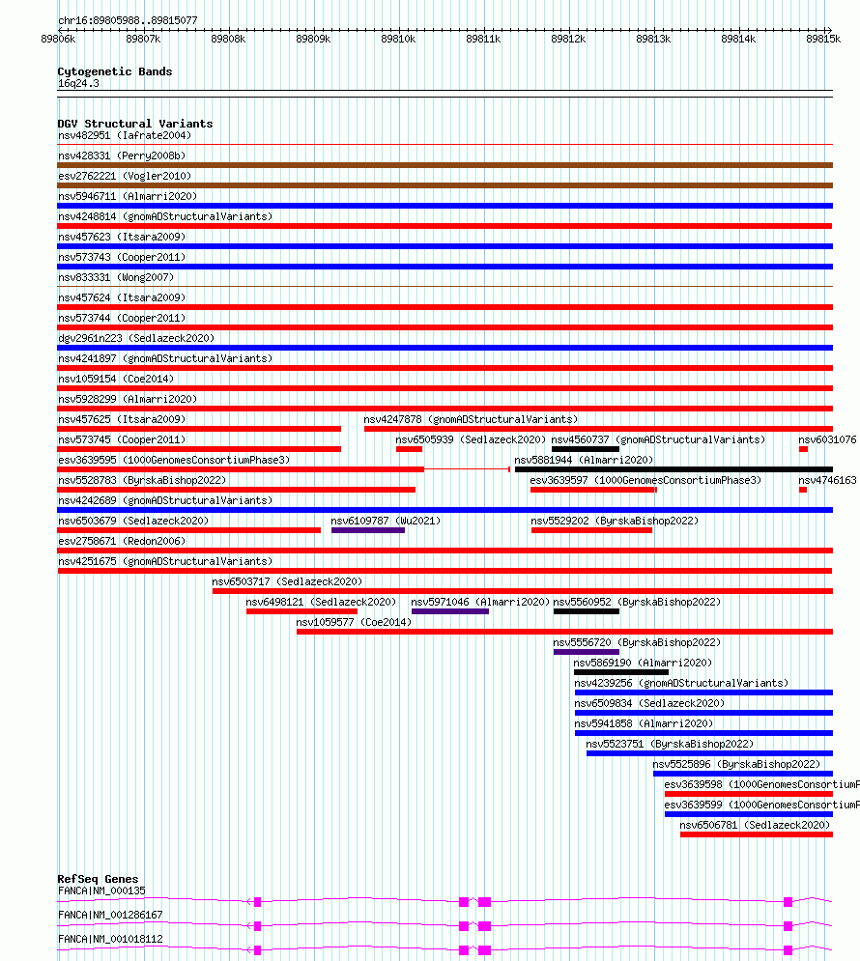
Task: Open nsv4248814 (gnomADStructuralVariants) variant entry
Action: (165, 216)
